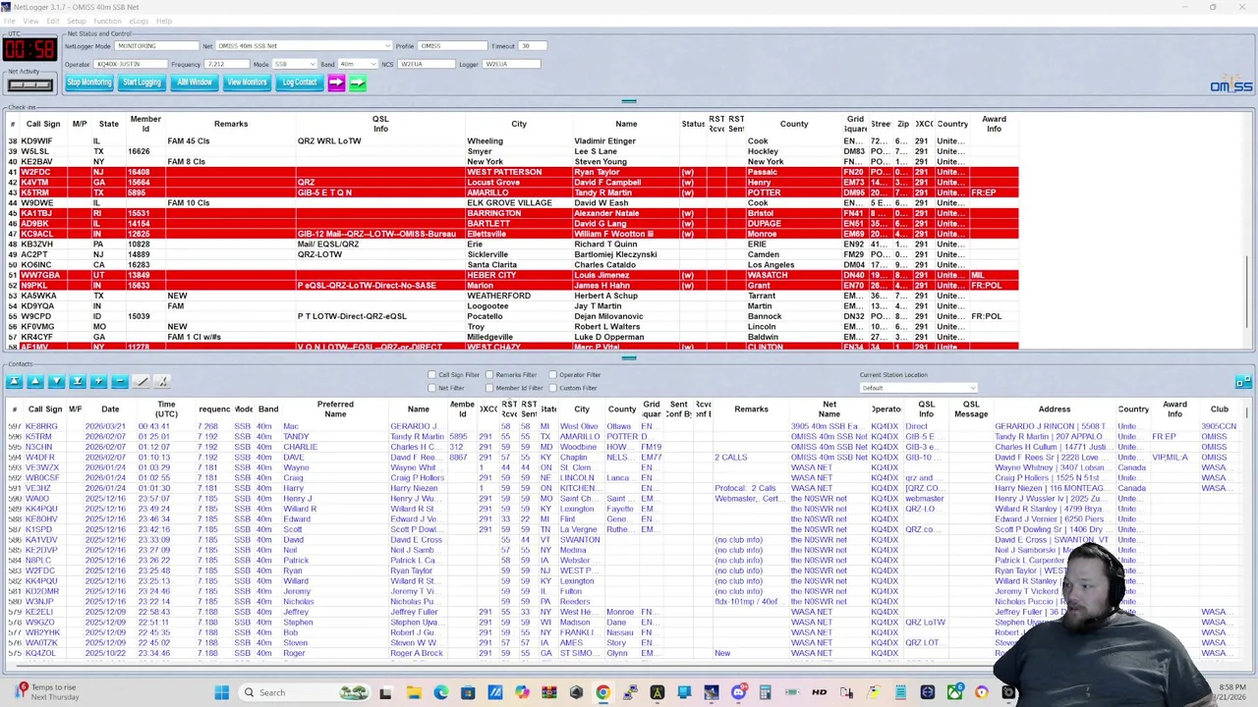
Task: Click the Log Contact button
Action: tap(300, 82)
